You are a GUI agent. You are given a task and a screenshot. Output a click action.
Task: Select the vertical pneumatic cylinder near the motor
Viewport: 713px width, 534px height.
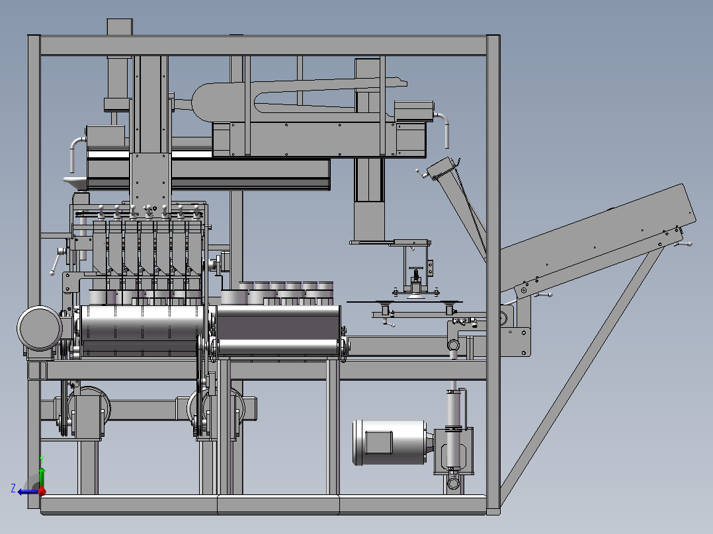[452, 430]
